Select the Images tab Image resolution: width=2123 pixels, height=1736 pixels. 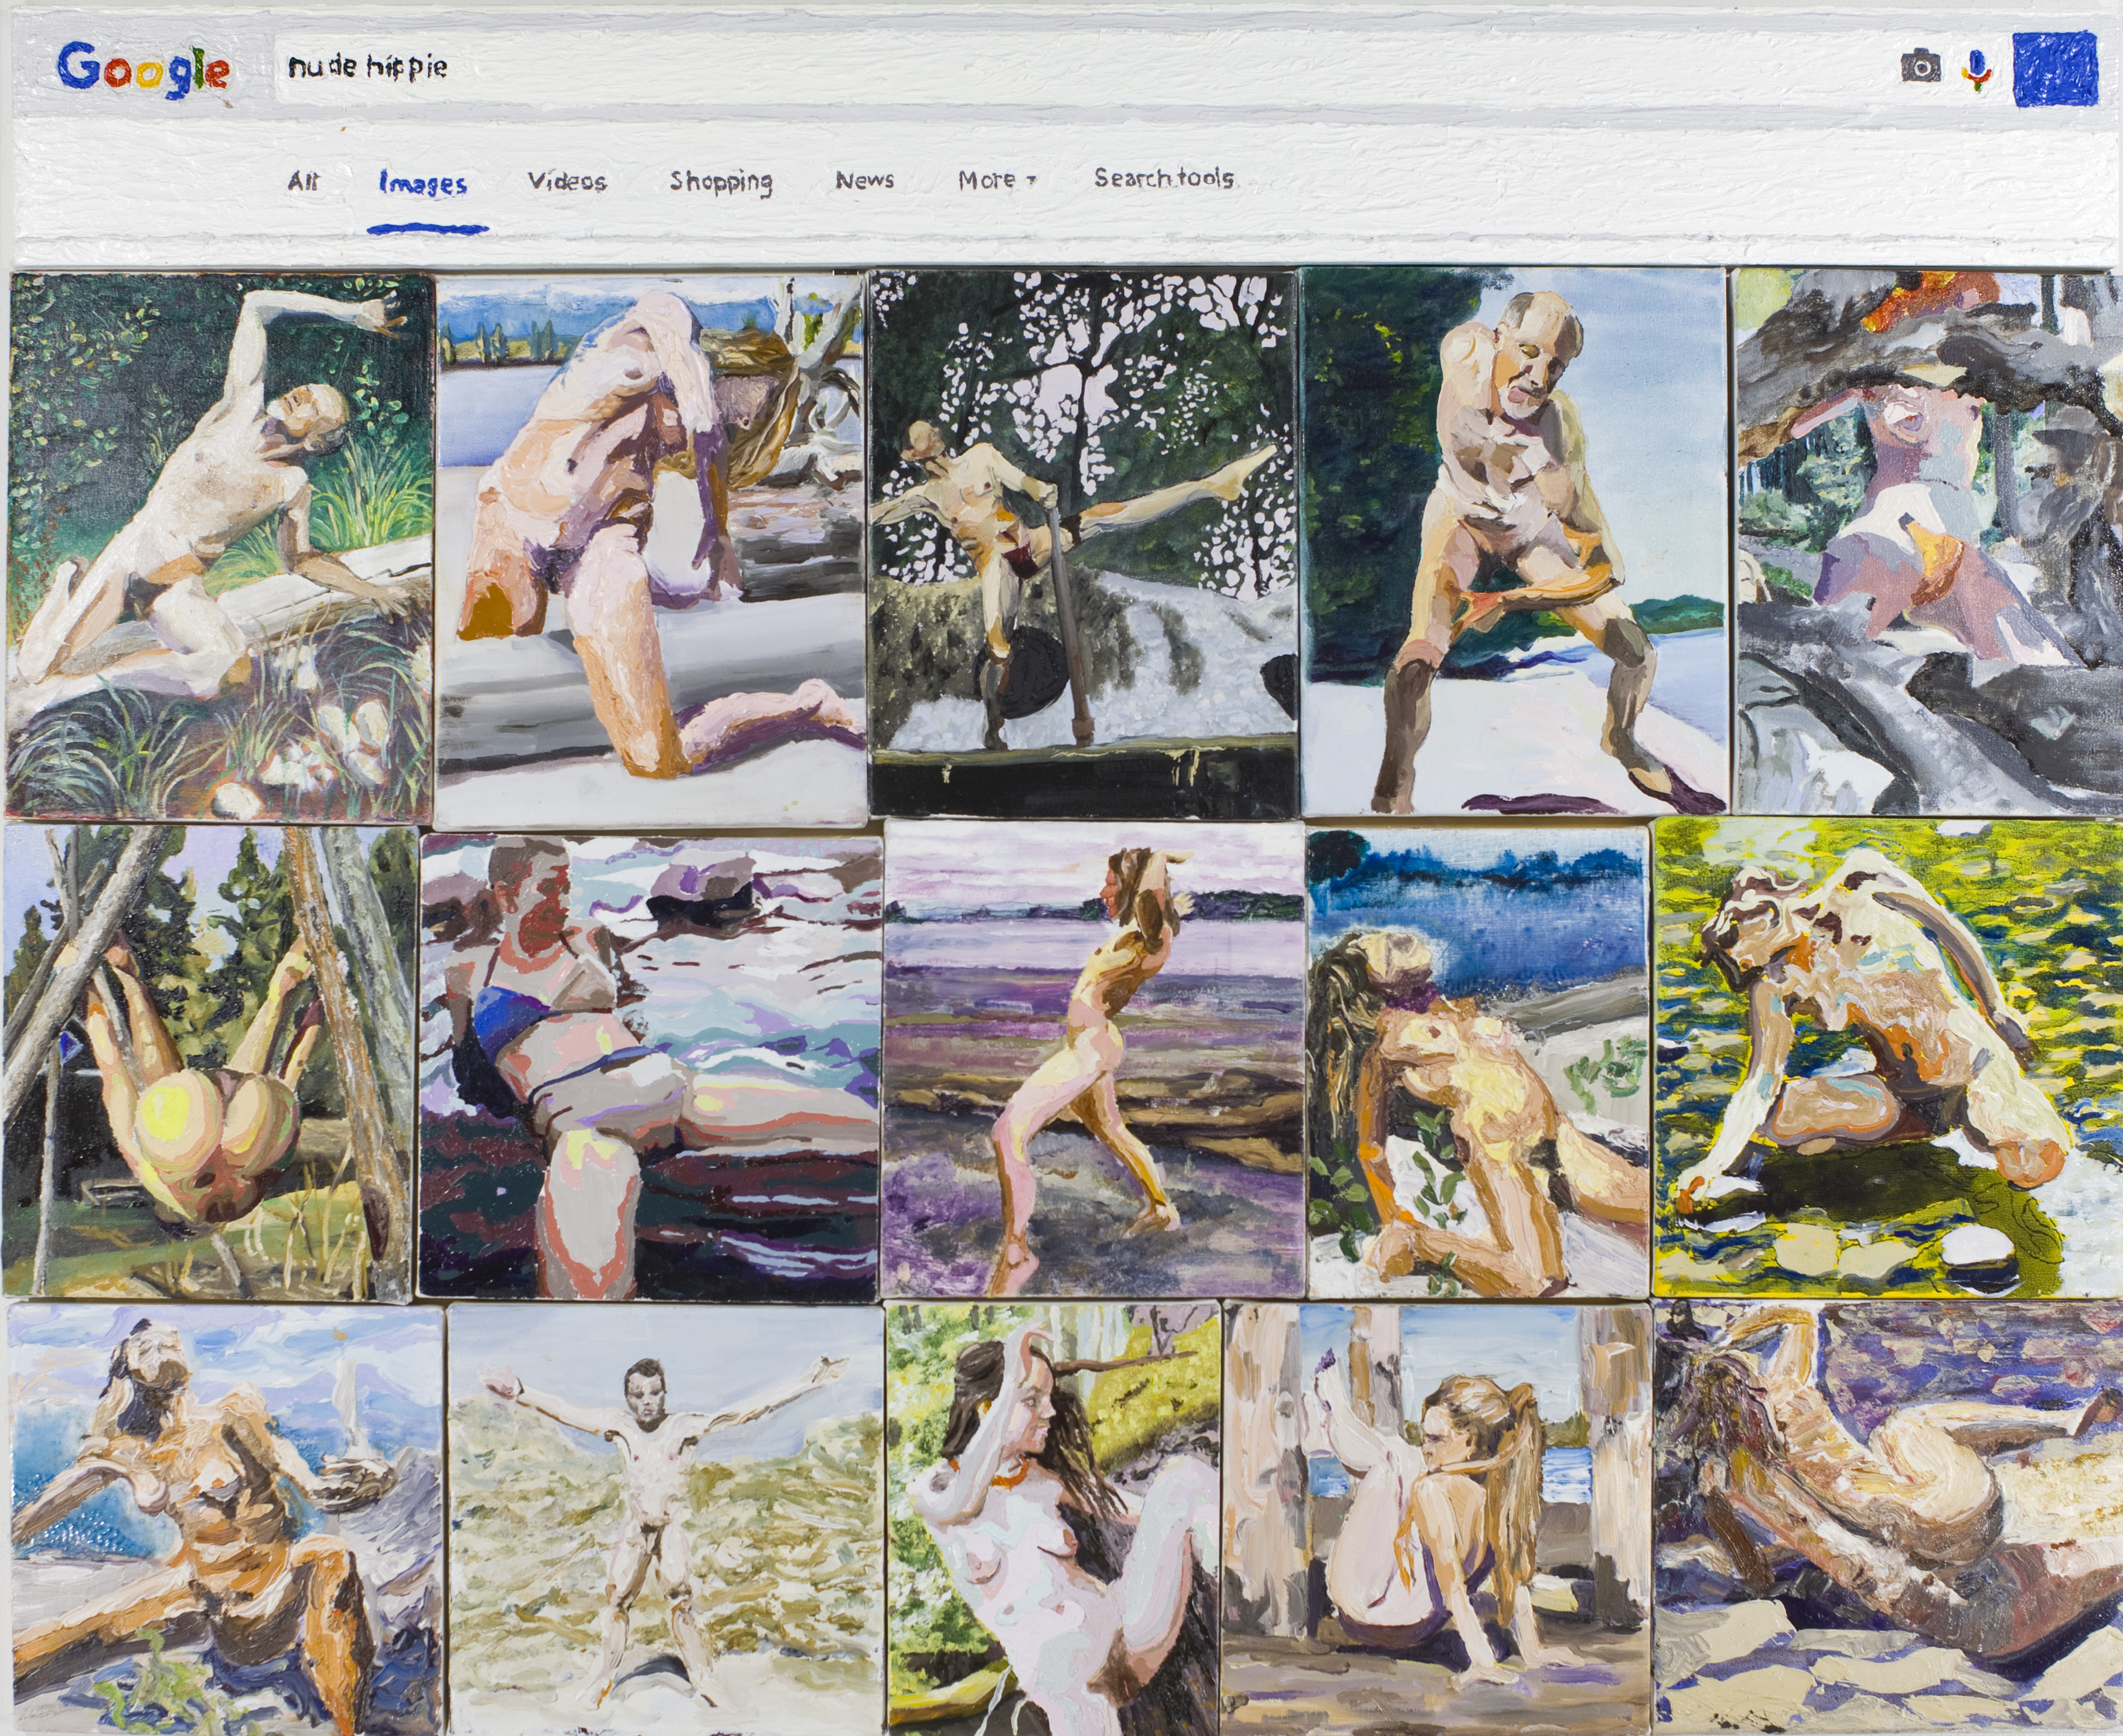423,184
